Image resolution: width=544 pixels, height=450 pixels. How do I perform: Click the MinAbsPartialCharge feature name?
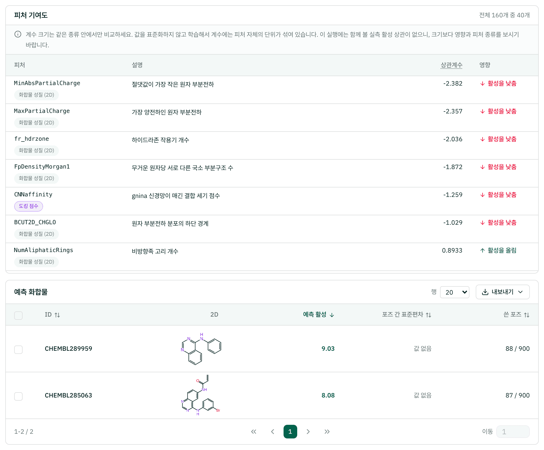(47, 83)
